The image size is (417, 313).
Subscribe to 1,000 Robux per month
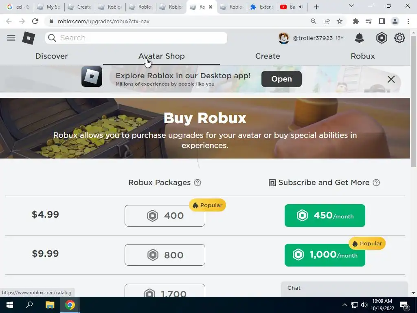325,255
